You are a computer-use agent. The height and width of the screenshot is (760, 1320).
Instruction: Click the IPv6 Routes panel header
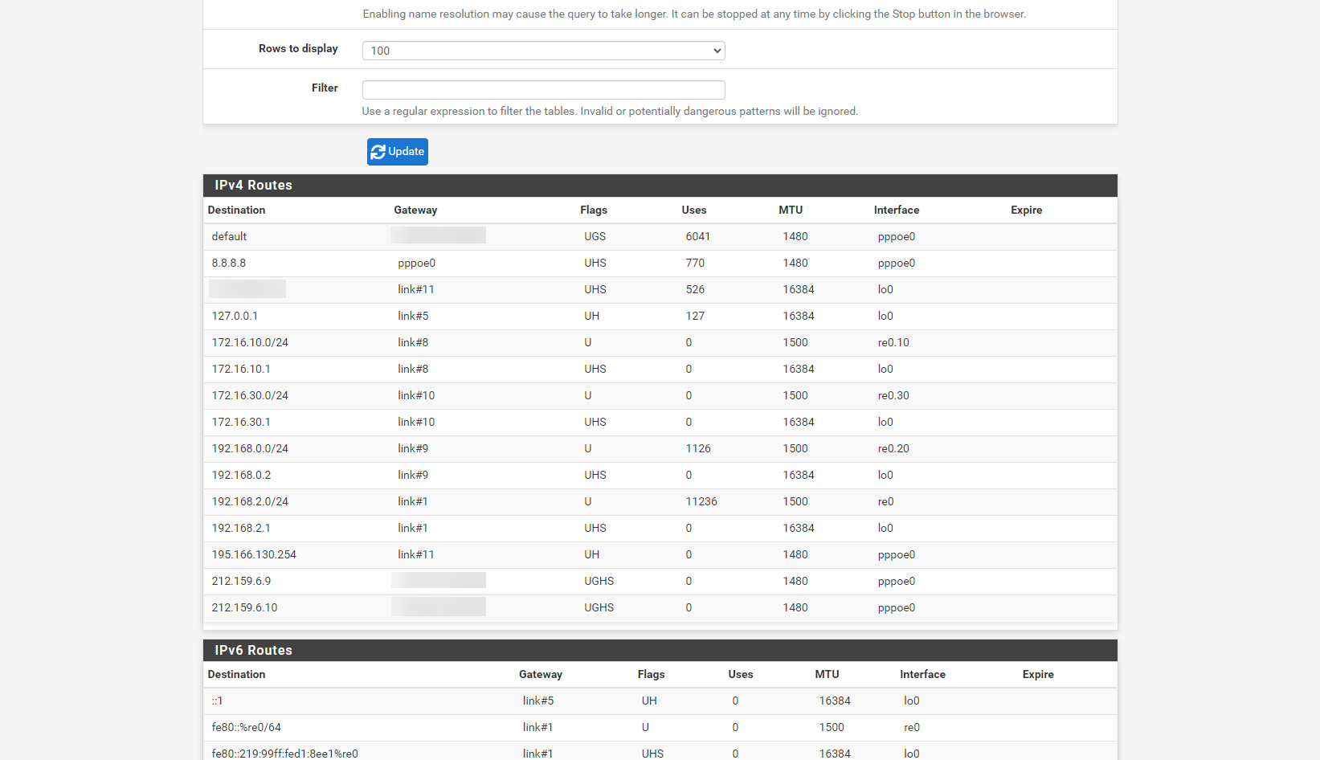click(x=660, y=651)
